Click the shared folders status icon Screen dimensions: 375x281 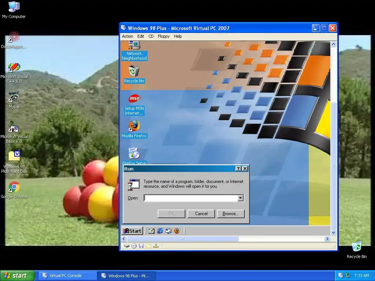pos(149,246)
